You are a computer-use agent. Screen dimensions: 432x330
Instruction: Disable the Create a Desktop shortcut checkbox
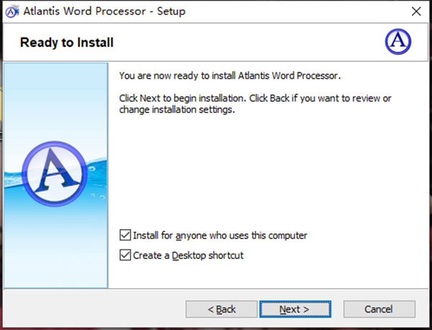[125, 255]
